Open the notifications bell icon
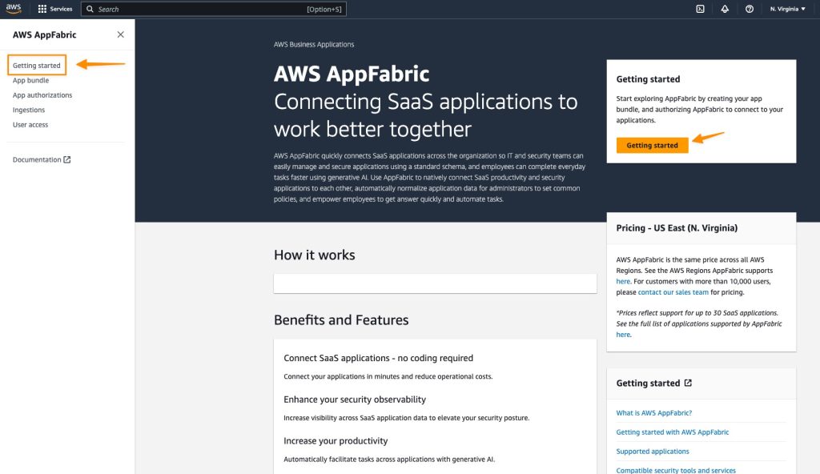This screenshot has height=474, width=820. pos(725,9)
